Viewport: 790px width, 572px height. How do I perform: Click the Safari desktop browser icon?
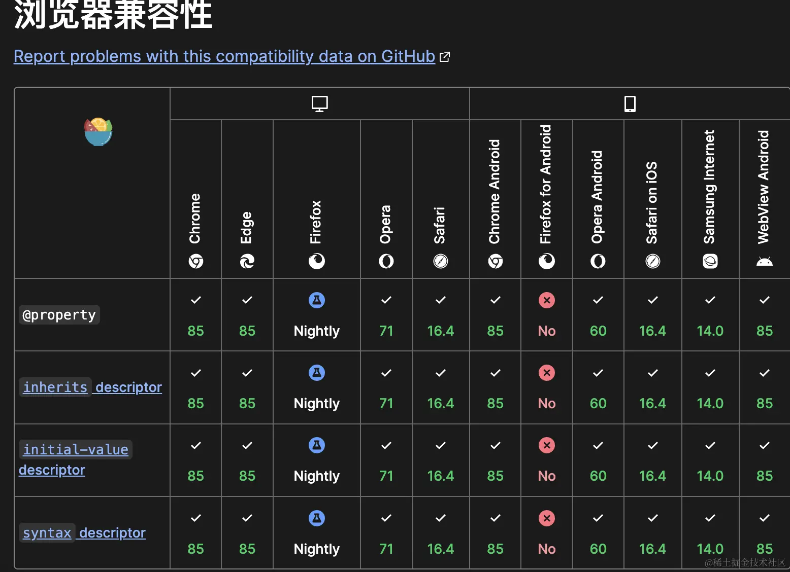coord(441,261)
